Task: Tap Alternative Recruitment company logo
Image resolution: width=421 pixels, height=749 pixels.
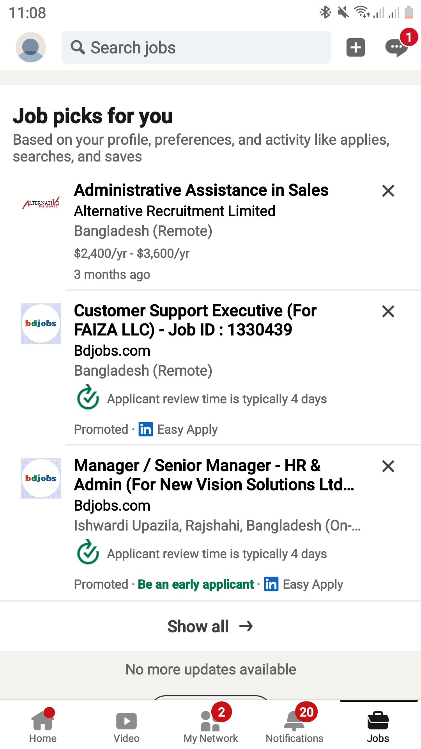Action: 41,203
